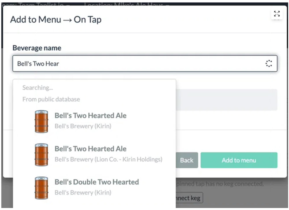
Task: Expand the dialog with the fullscreen icon
Action: [x=277, y=14]
